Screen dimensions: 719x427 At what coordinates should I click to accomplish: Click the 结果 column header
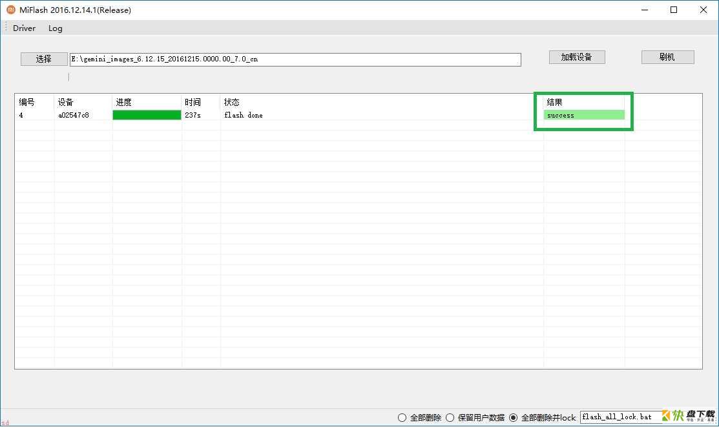[554, 102]
